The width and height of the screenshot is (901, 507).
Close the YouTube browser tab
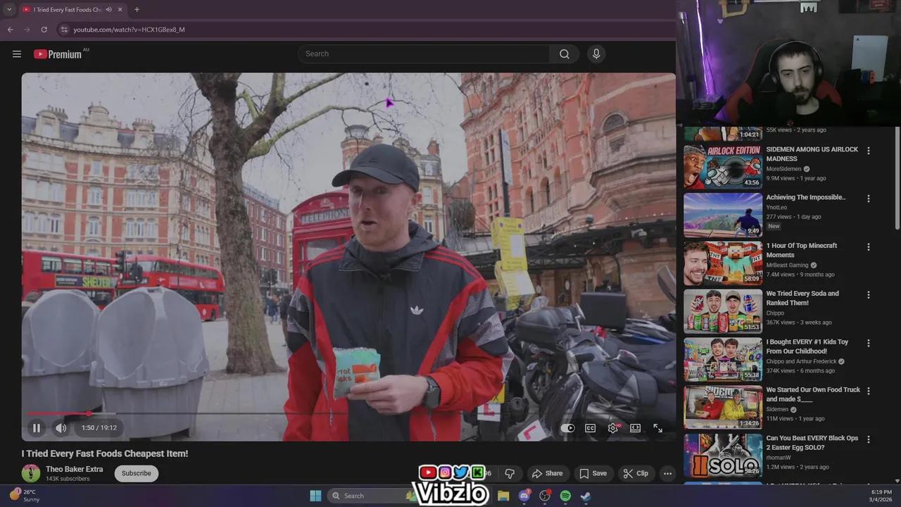tap(120, 10)
